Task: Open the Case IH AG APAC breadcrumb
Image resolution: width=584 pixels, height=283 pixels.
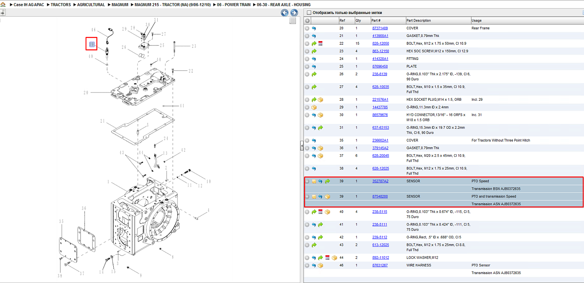Action: point(29,5)
